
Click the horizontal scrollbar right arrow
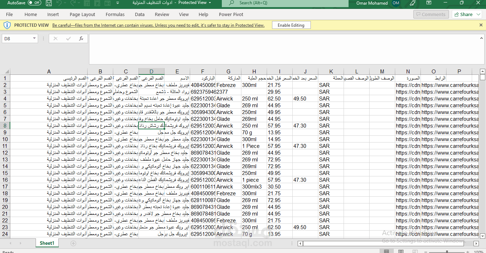click(x=476, y=244)
